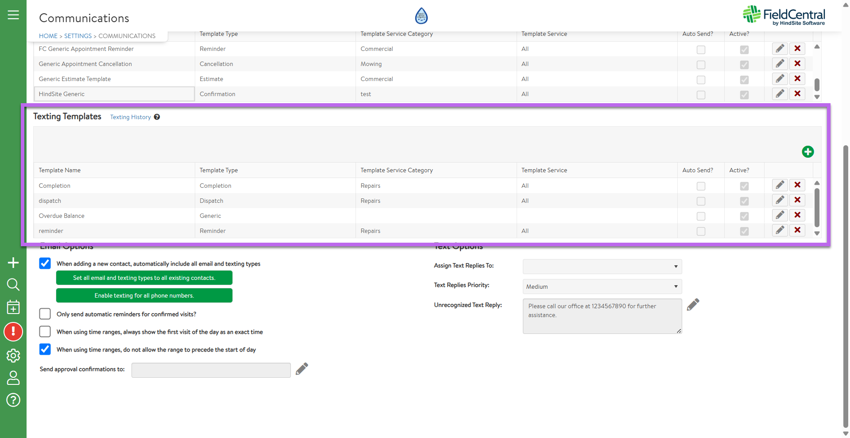This screenshot has height=438, width=850.
Task: Open settings gear in the sidebar
Action: click(x=13, y=355)
